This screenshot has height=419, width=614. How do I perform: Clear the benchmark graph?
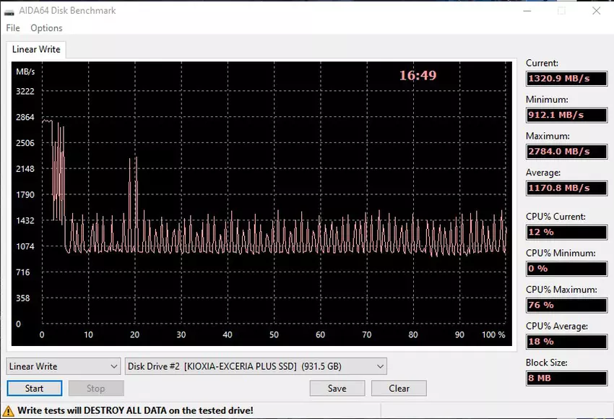coord(399,388)
